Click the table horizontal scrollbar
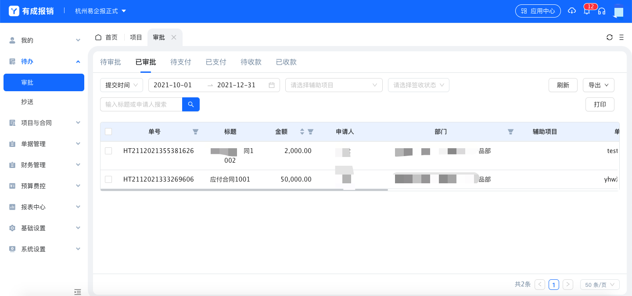 pyautogui.click(x=244, y=190)
